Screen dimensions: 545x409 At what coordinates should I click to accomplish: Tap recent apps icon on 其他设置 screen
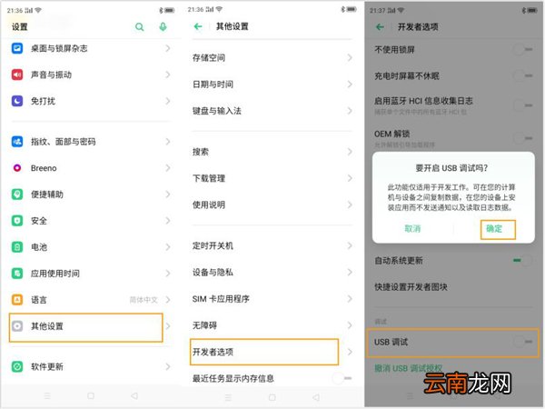228,397
